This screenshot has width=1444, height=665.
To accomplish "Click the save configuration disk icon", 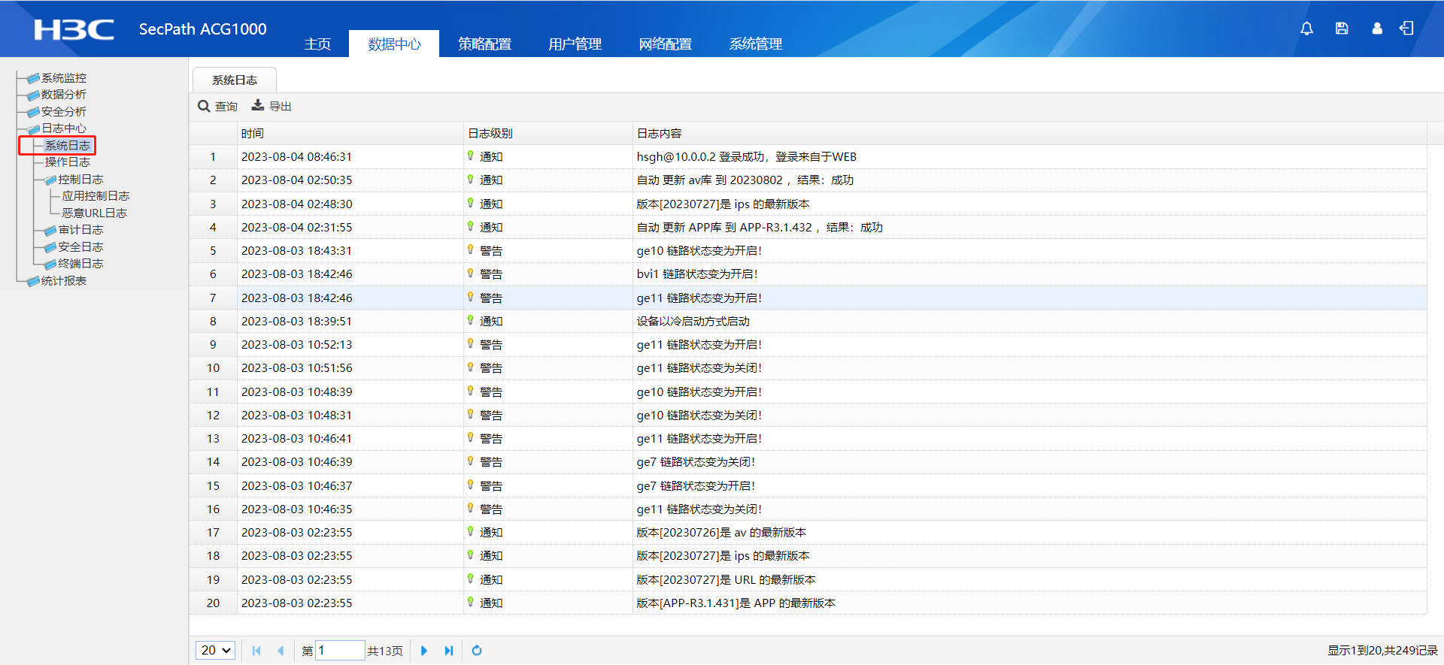I will 1342,29.
